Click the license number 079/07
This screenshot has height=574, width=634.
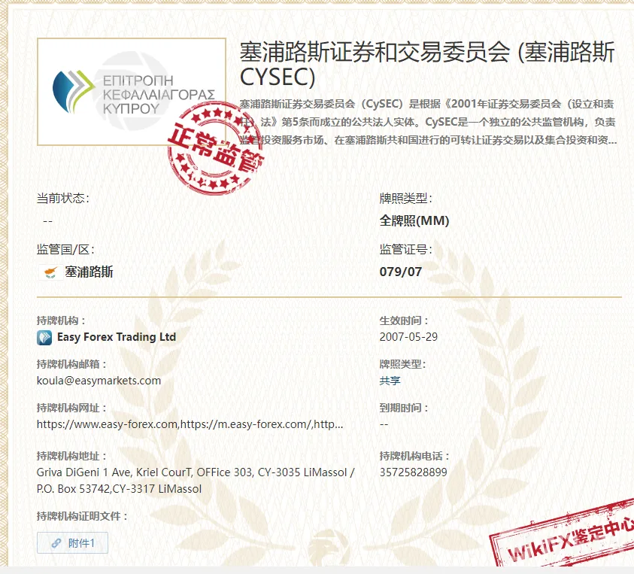click(x=400, y=272)
